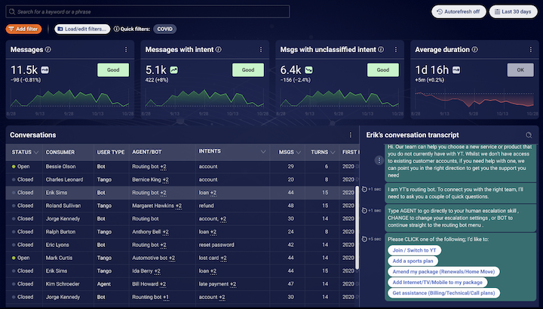Click the USER TYPE column header
The width and height of the screenshot is (543, 309).
(x=111, y=153)
